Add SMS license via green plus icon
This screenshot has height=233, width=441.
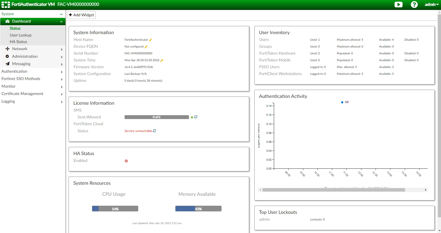click(192, 117)
